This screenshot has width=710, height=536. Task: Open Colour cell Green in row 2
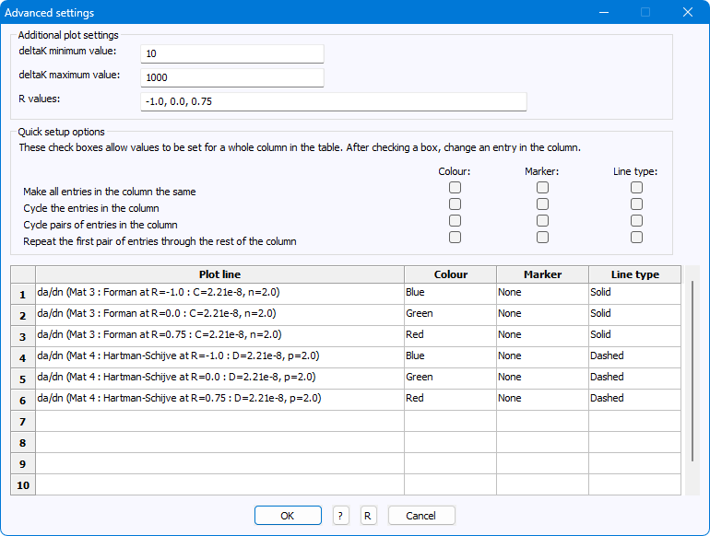pyautogui.click(x=451, y=315)
